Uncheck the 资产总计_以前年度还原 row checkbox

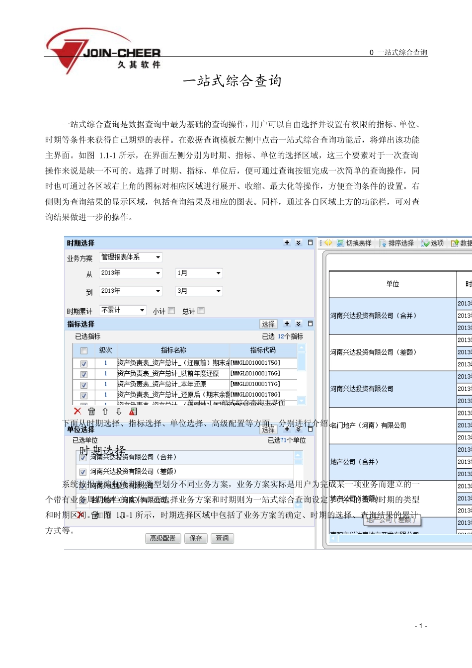click(84, 374)
